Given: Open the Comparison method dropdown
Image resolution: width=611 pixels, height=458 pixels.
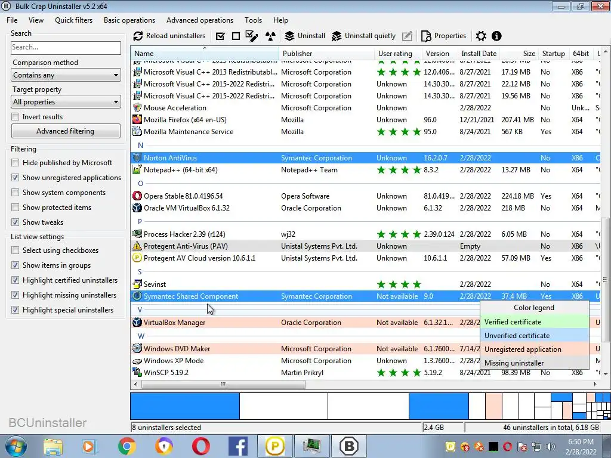Looking at the screenshot, I should (66, 75).
